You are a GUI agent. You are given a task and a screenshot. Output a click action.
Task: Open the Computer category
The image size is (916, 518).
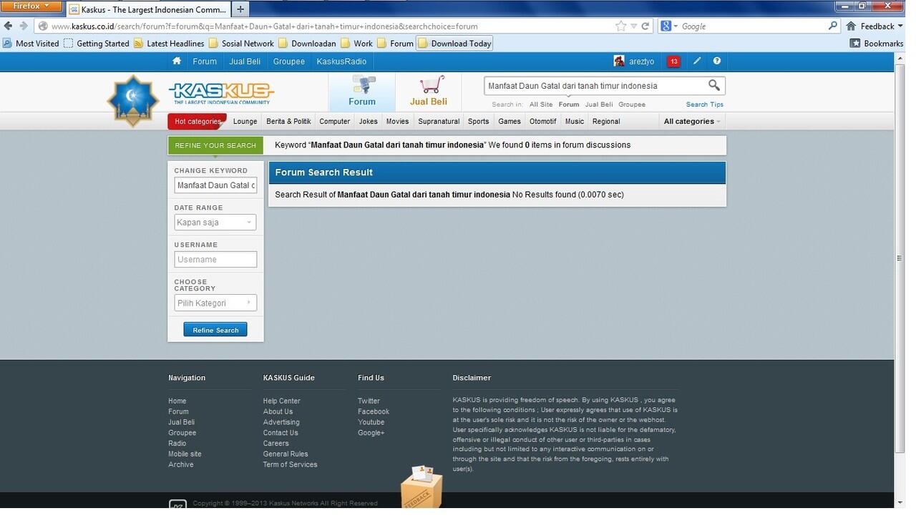pos(335,122)
